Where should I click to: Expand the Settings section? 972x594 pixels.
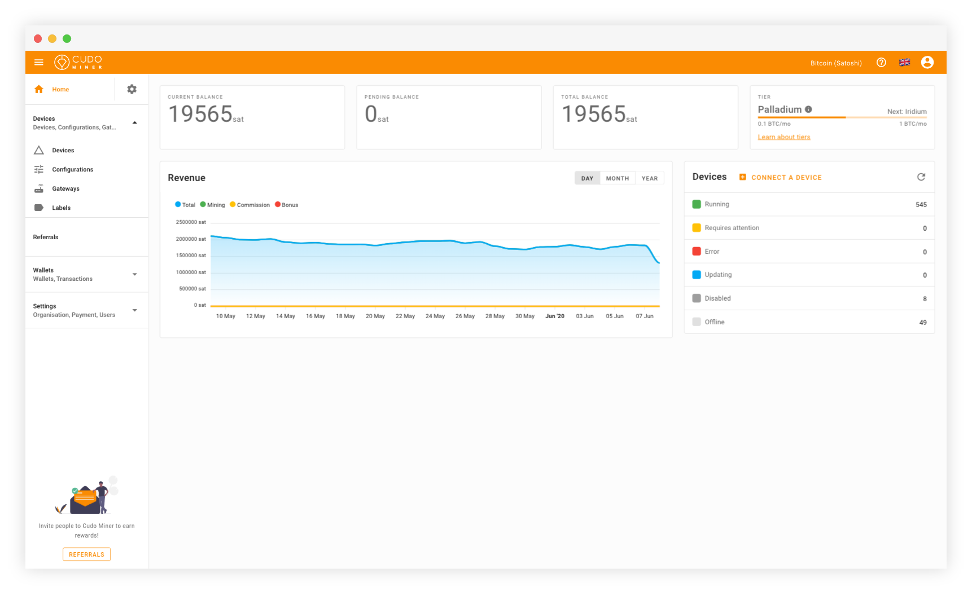click(134, 310)
